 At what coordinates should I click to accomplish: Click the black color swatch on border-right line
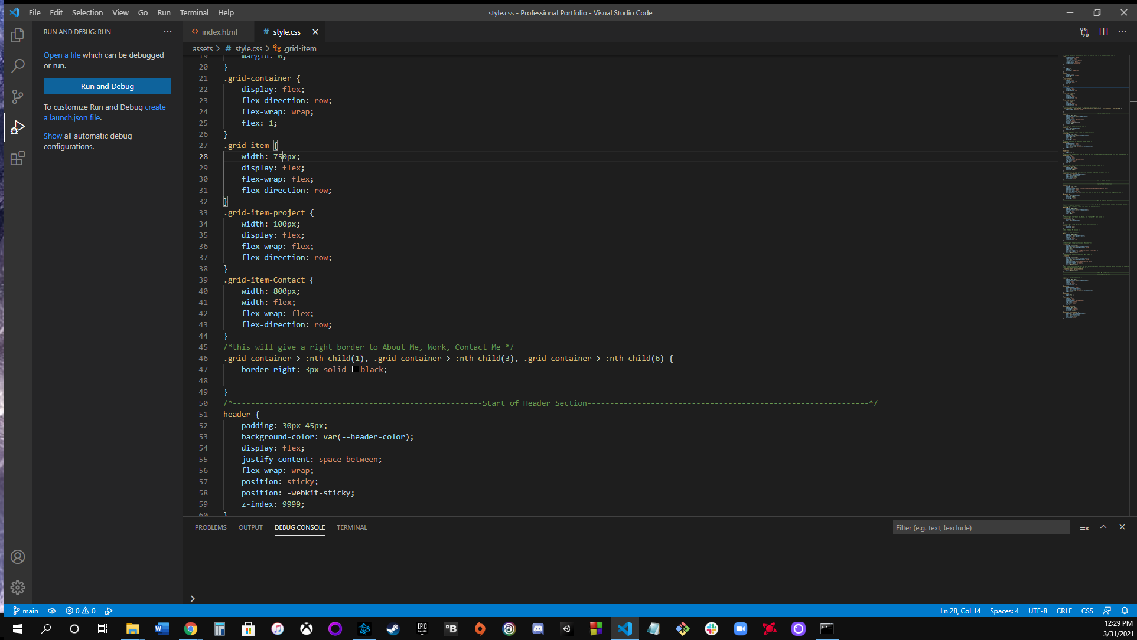tap(356, 369)
